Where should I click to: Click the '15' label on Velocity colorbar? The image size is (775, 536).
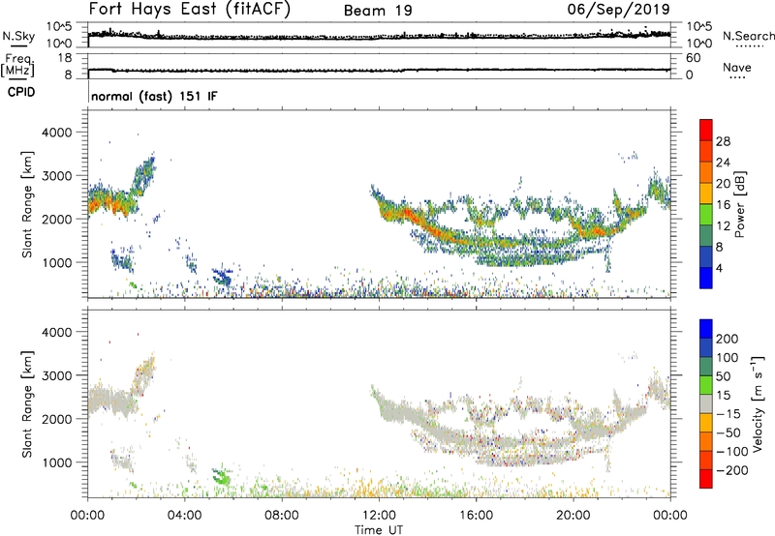coord(723,396)
